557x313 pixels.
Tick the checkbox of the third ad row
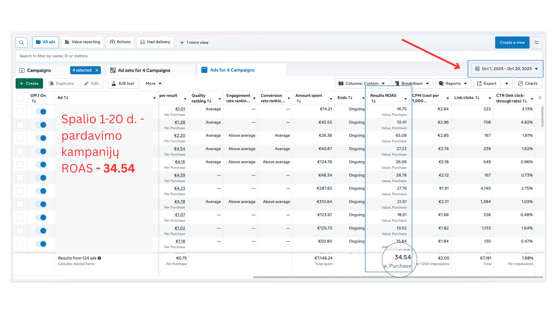pyautogui.click(x=20, y=138)
